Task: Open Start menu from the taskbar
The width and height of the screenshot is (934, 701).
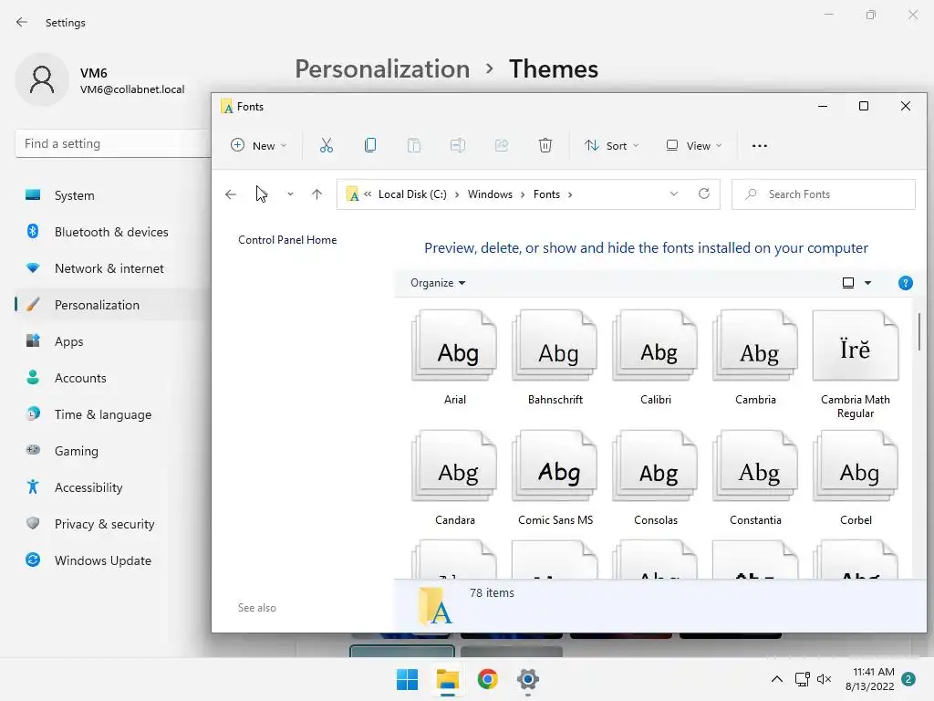Action: click(408, 679)
